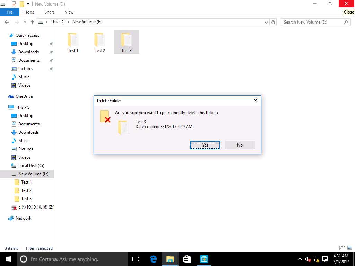Open Music under This PC
This screenshot has width=355, height=266.
coord(24,141)
